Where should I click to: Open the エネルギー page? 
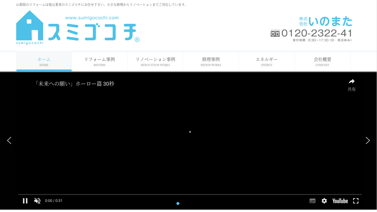pos(267,62)
